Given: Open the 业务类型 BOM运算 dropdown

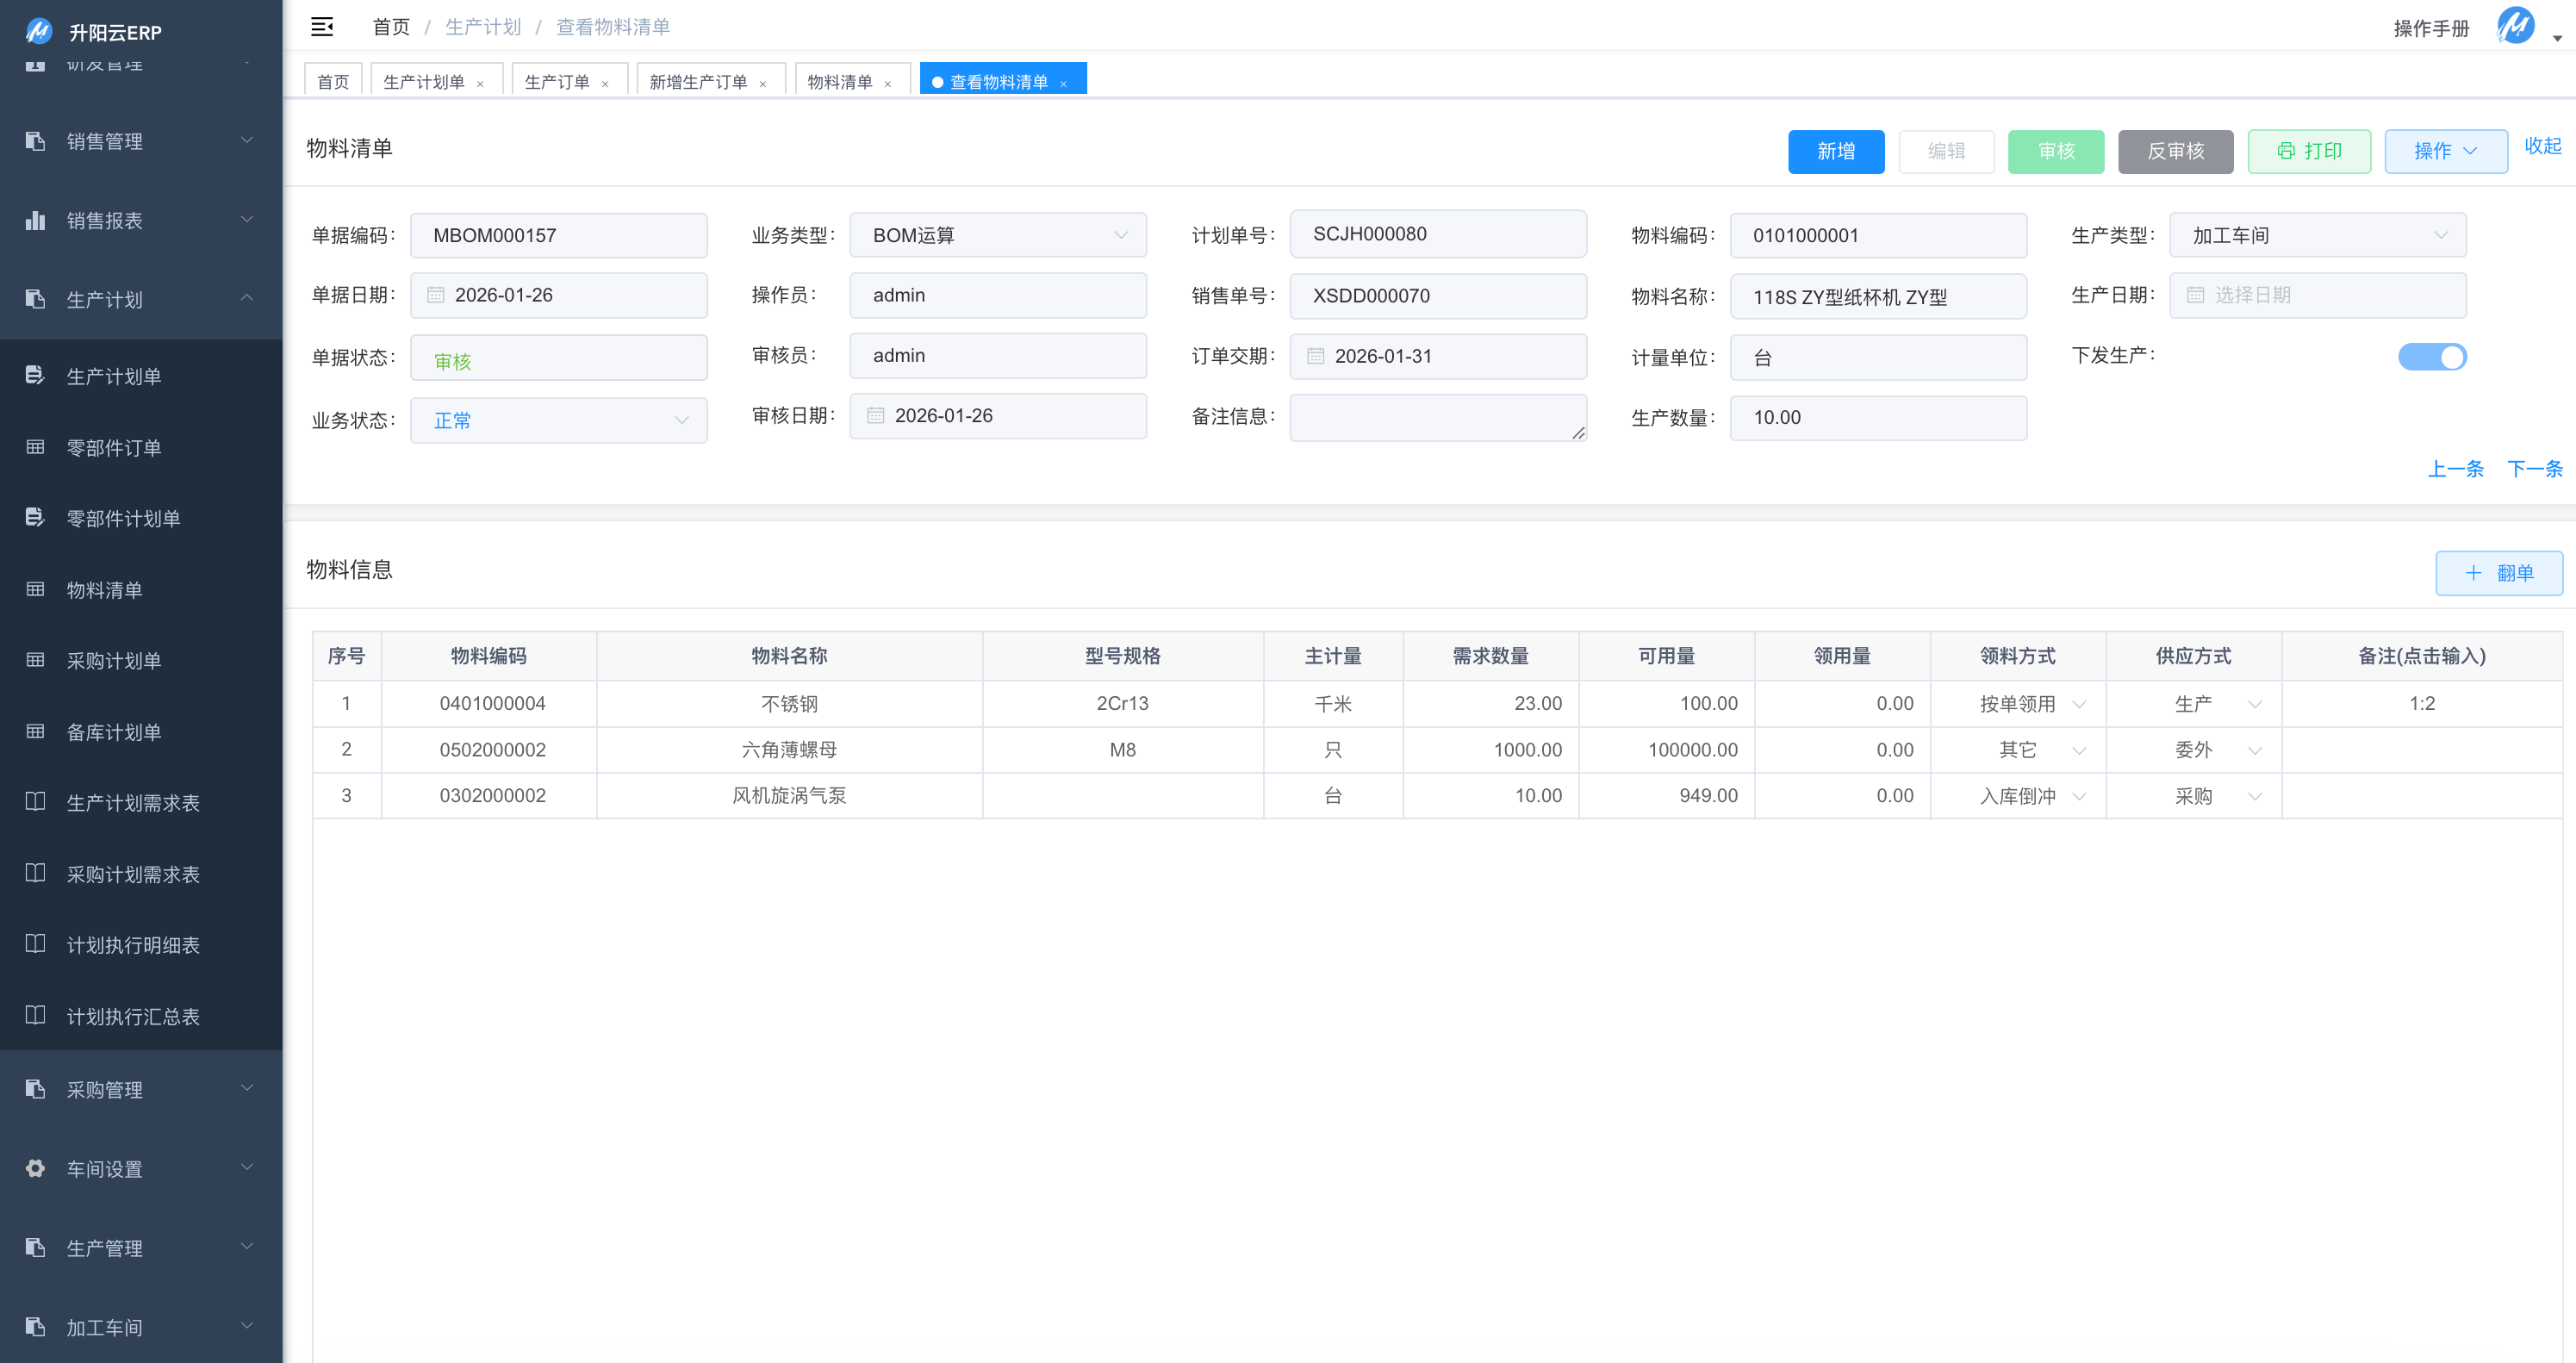Looking at the screenshot, I should (x=997, y=235).
